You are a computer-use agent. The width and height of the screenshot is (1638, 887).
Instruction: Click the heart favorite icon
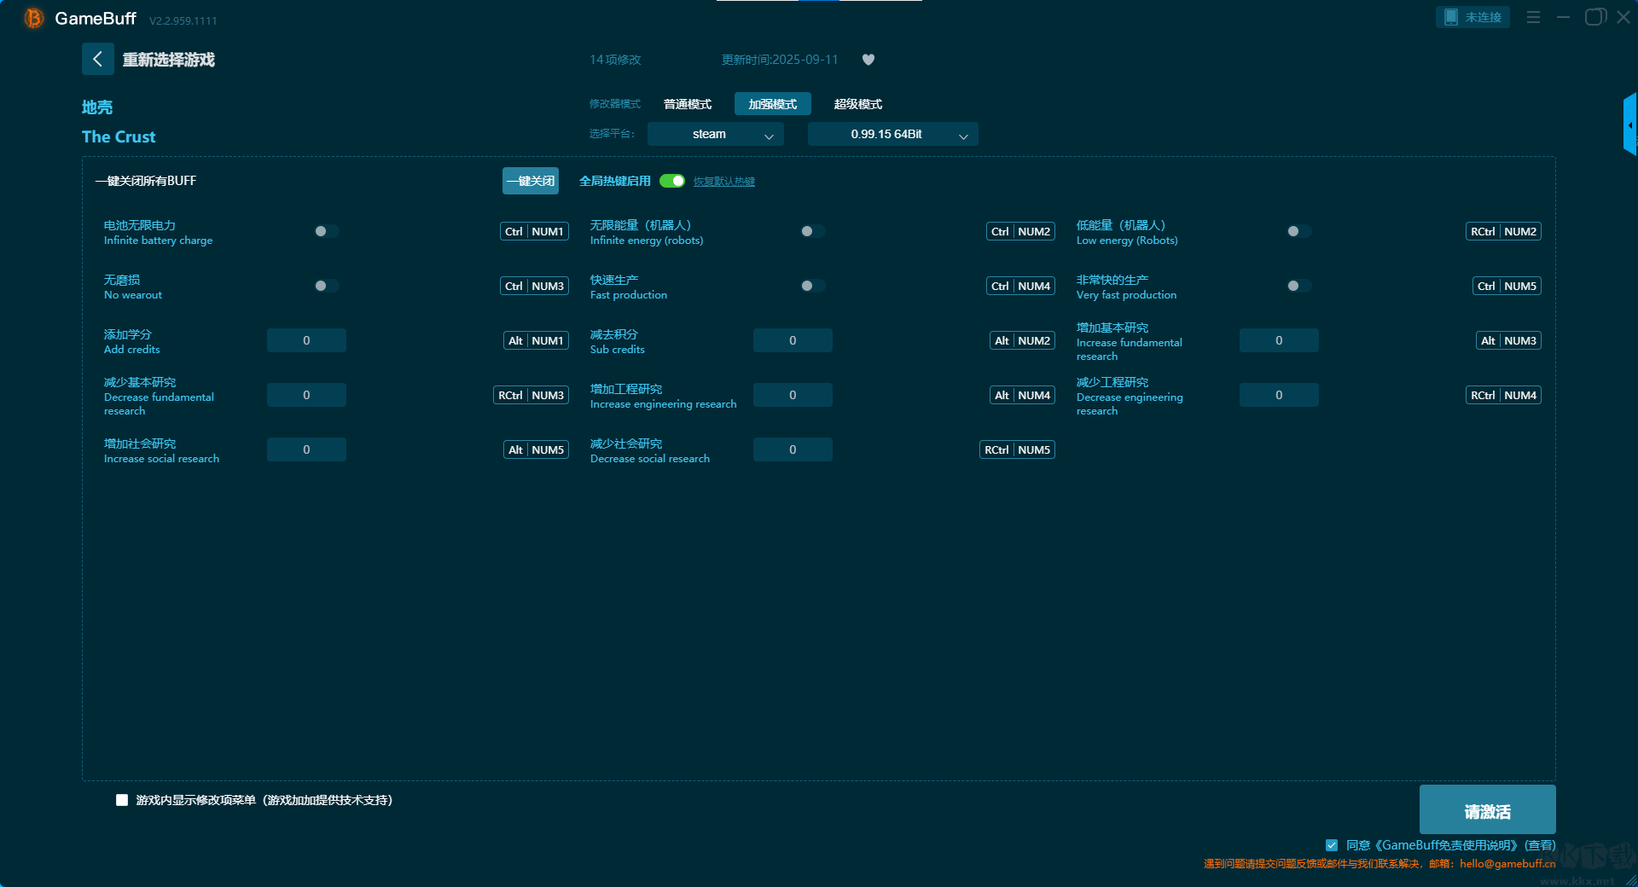point(868,60)
